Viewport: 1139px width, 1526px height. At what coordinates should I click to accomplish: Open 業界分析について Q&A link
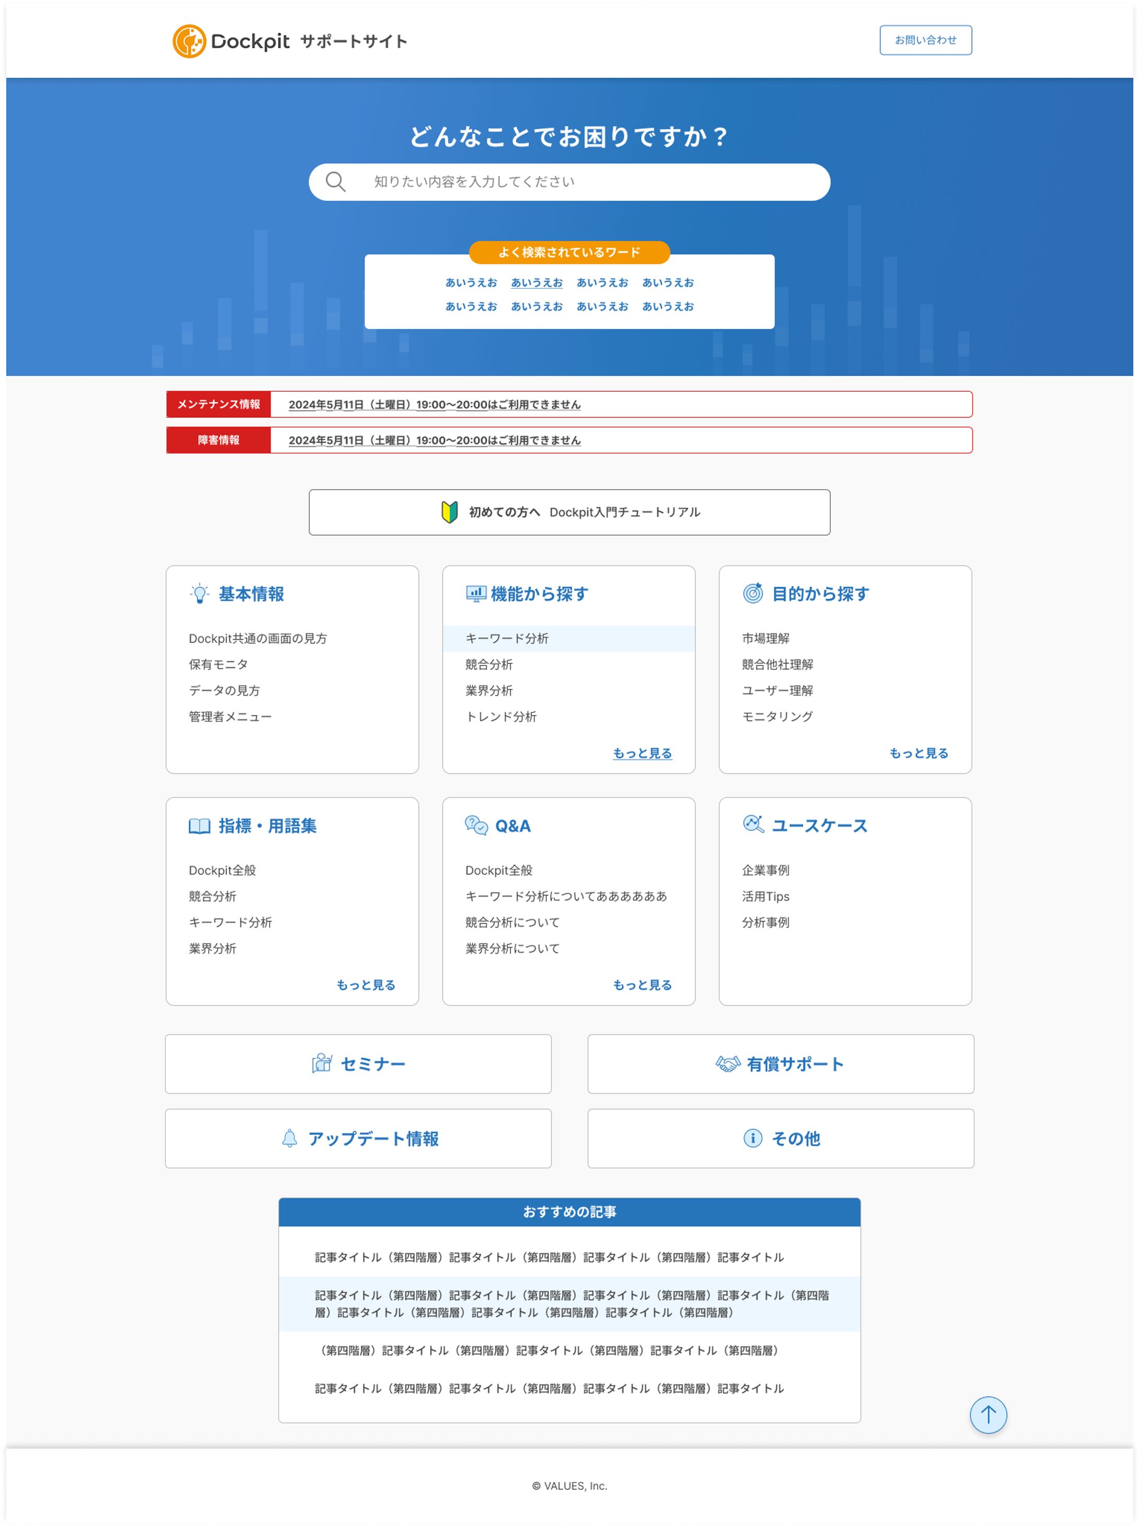tap(512, 949)
